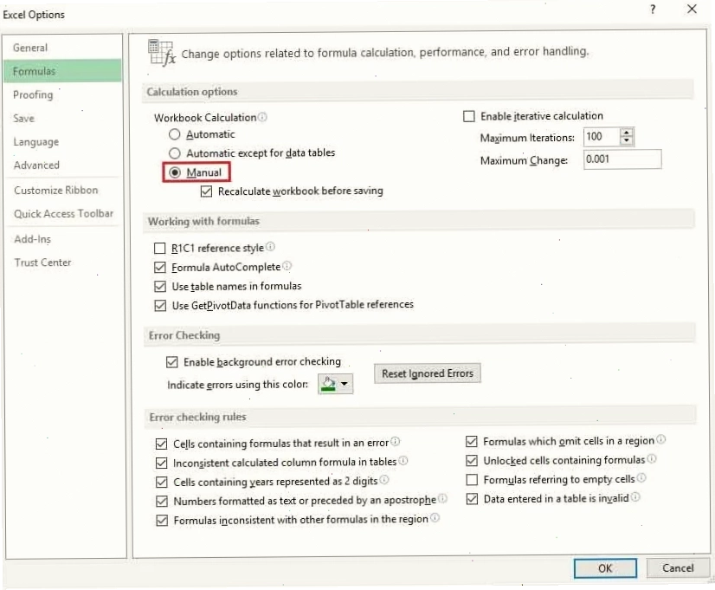Toggle Enable background error checking

tap(171, 362)
